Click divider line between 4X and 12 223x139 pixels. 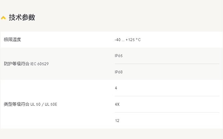[x=167, y=113]
